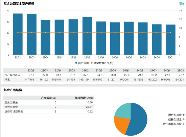
Task: Select the 23Q3 asset bar
Action: [x=87, y=36]
